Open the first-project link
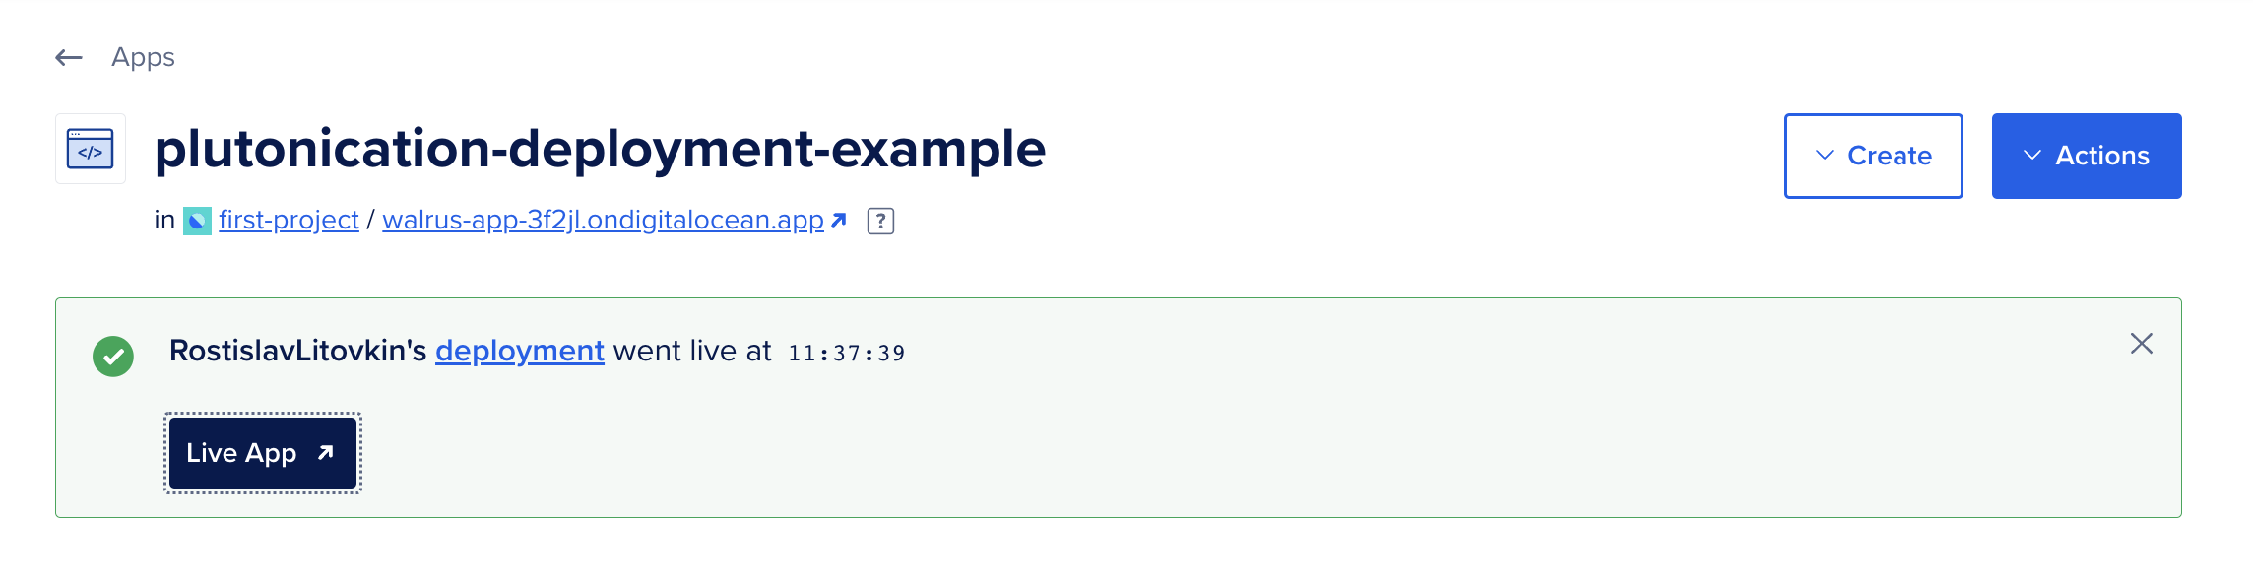The width and height of the screenshot is (2253, 587). point(289,220)
